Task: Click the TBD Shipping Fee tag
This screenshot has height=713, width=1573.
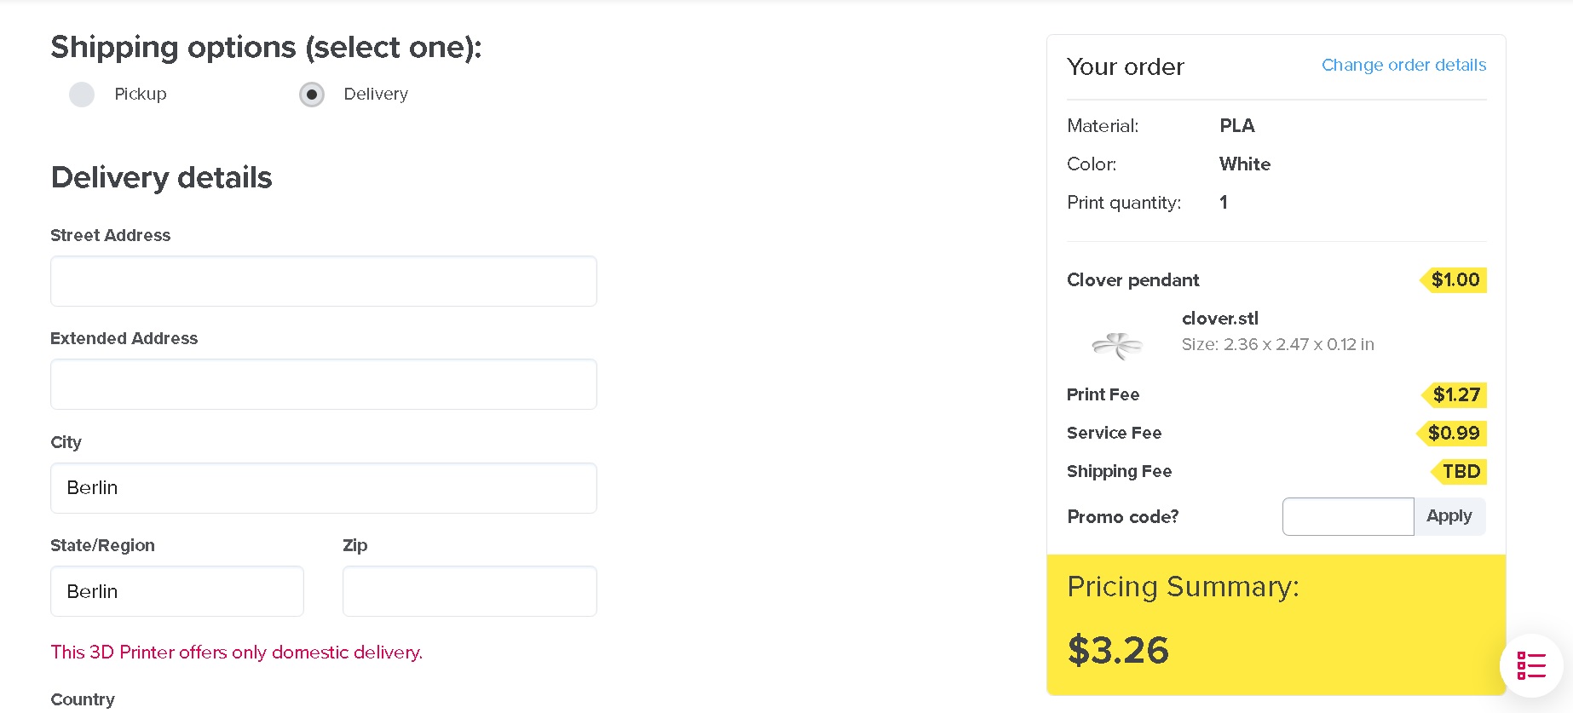Action: [1460, 471]
